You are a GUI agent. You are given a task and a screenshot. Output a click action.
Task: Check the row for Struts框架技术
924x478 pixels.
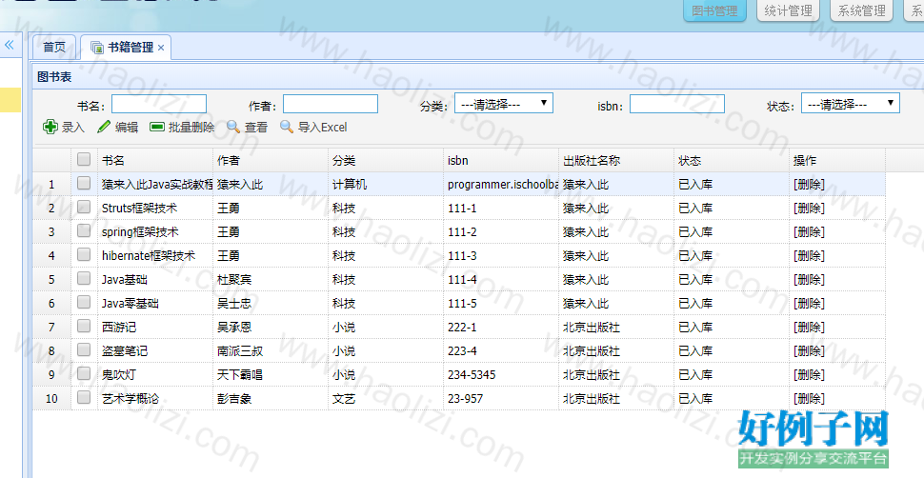[x=84, y=207]
